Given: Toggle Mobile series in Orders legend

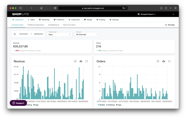Looking at the screenshot, I should pyautogui.click(x=101, y=105).
